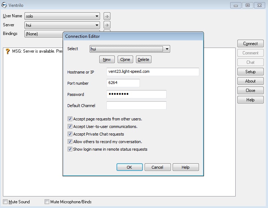Click the MSG: Server is available text
Image resolution: width=268 pixels, height=208 pixels.
(37, 51)
